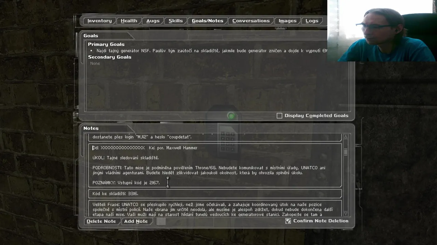Image resolution: width=437 pixels, height=245 pixels.
Task: Switch to the Skills tab
Action: click(175, 21)
